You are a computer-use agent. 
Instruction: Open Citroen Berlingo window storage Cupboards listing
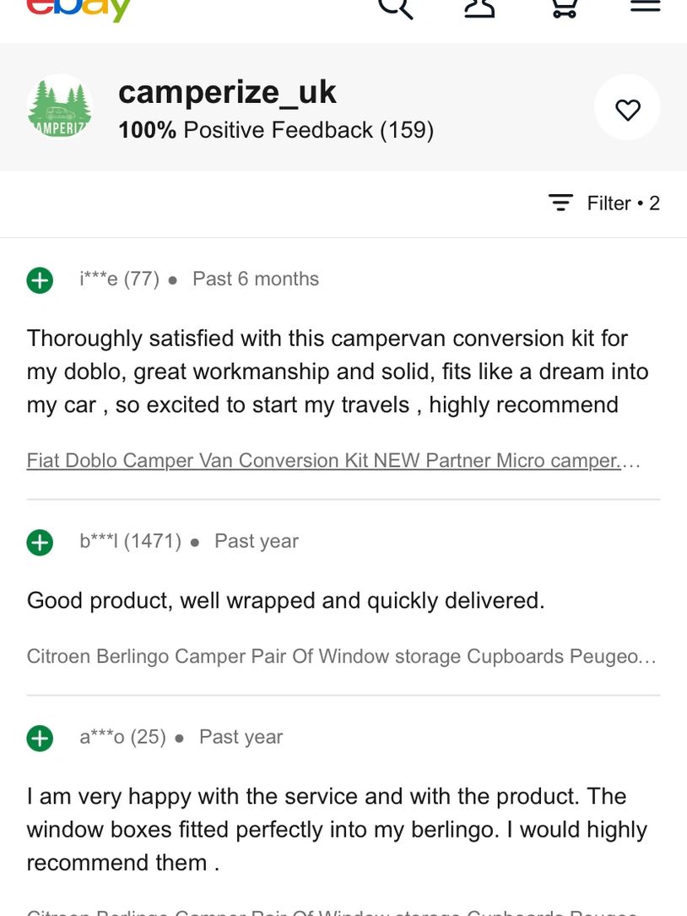coord(342,656)
